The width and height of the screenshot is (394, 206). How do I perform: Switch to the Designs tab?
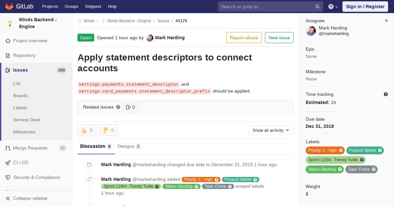pos(129,146)
